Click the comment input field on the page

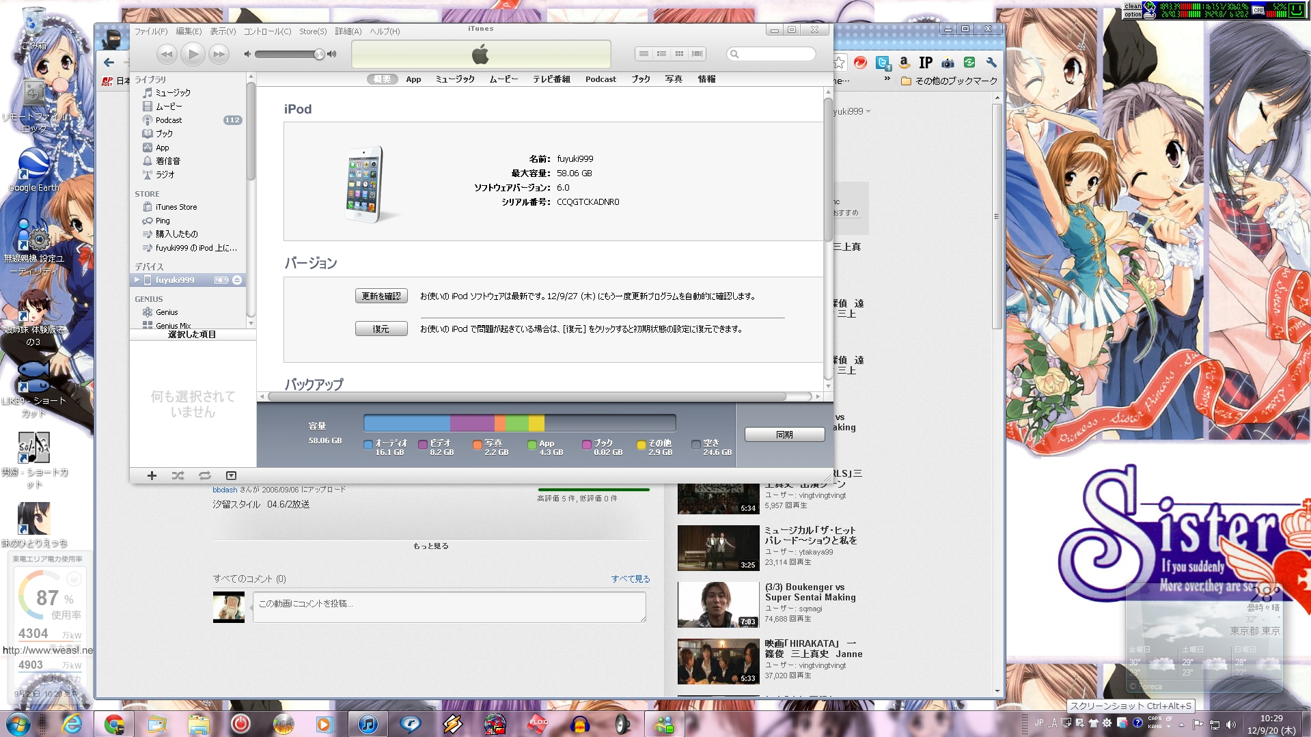point(450,607)
